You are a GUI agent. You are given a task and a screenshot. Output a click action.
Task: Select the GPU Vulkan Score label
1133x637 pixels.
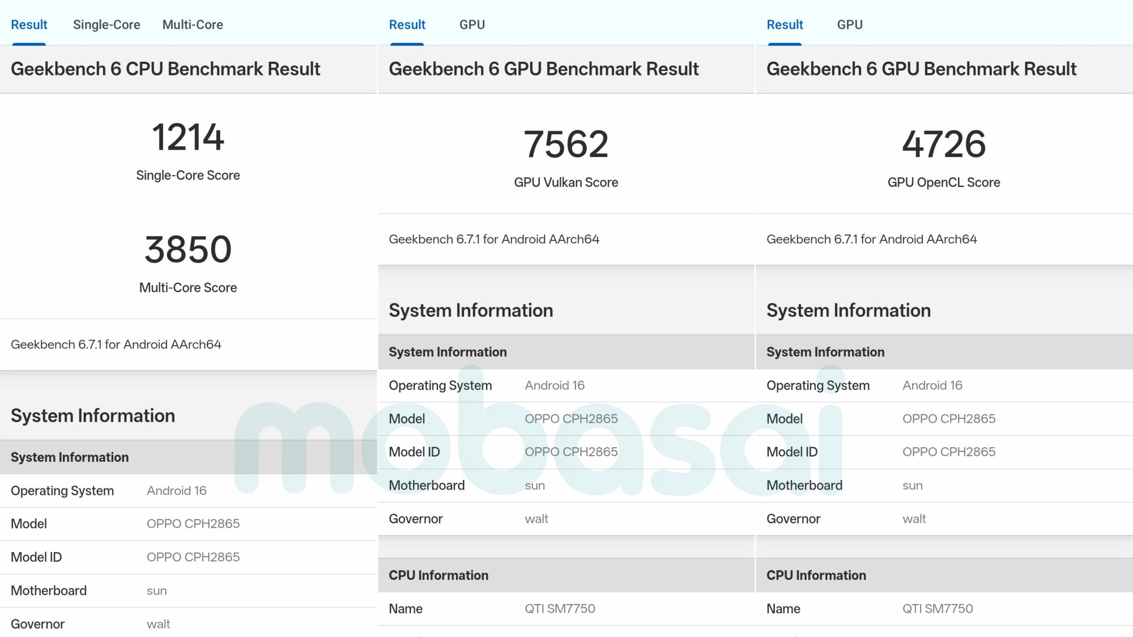[566, 182]
